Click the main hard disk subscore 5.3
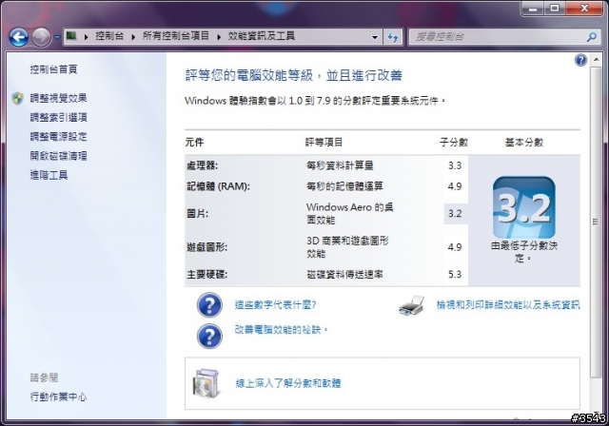609x426 pixels. click(455, 274)
